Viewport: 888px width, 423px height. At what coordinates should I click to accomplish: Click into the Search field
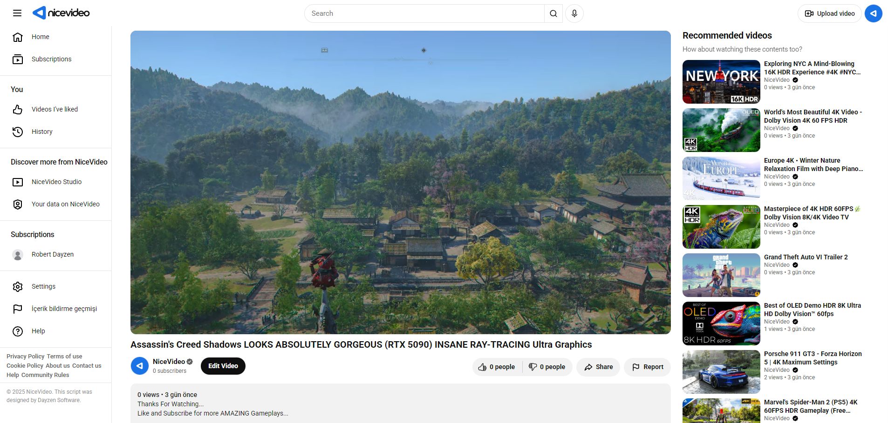click(424, 13)
